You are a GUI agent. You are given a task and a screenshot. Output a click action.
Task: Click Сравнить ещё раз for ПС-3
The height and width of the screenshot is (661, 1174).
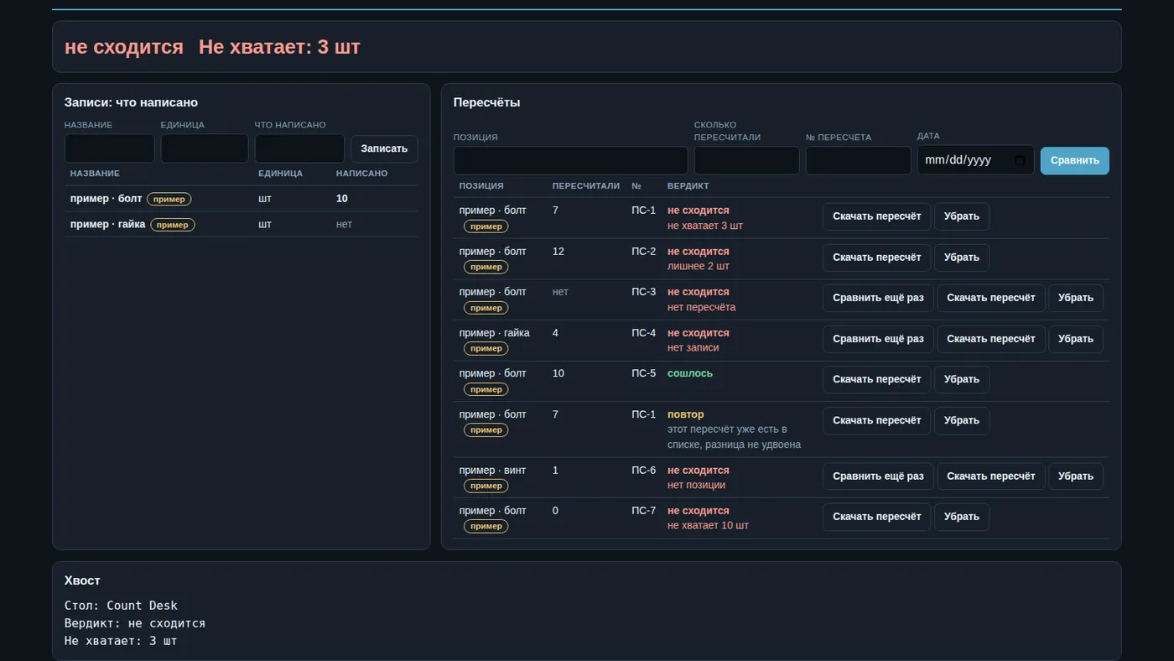pos(878,298)
